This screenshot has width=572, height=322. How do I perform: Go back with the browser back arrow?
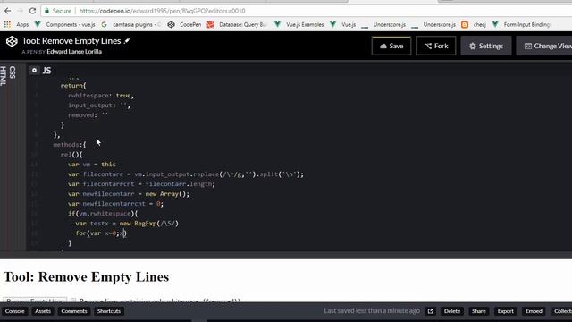click(x=7, y=11)
